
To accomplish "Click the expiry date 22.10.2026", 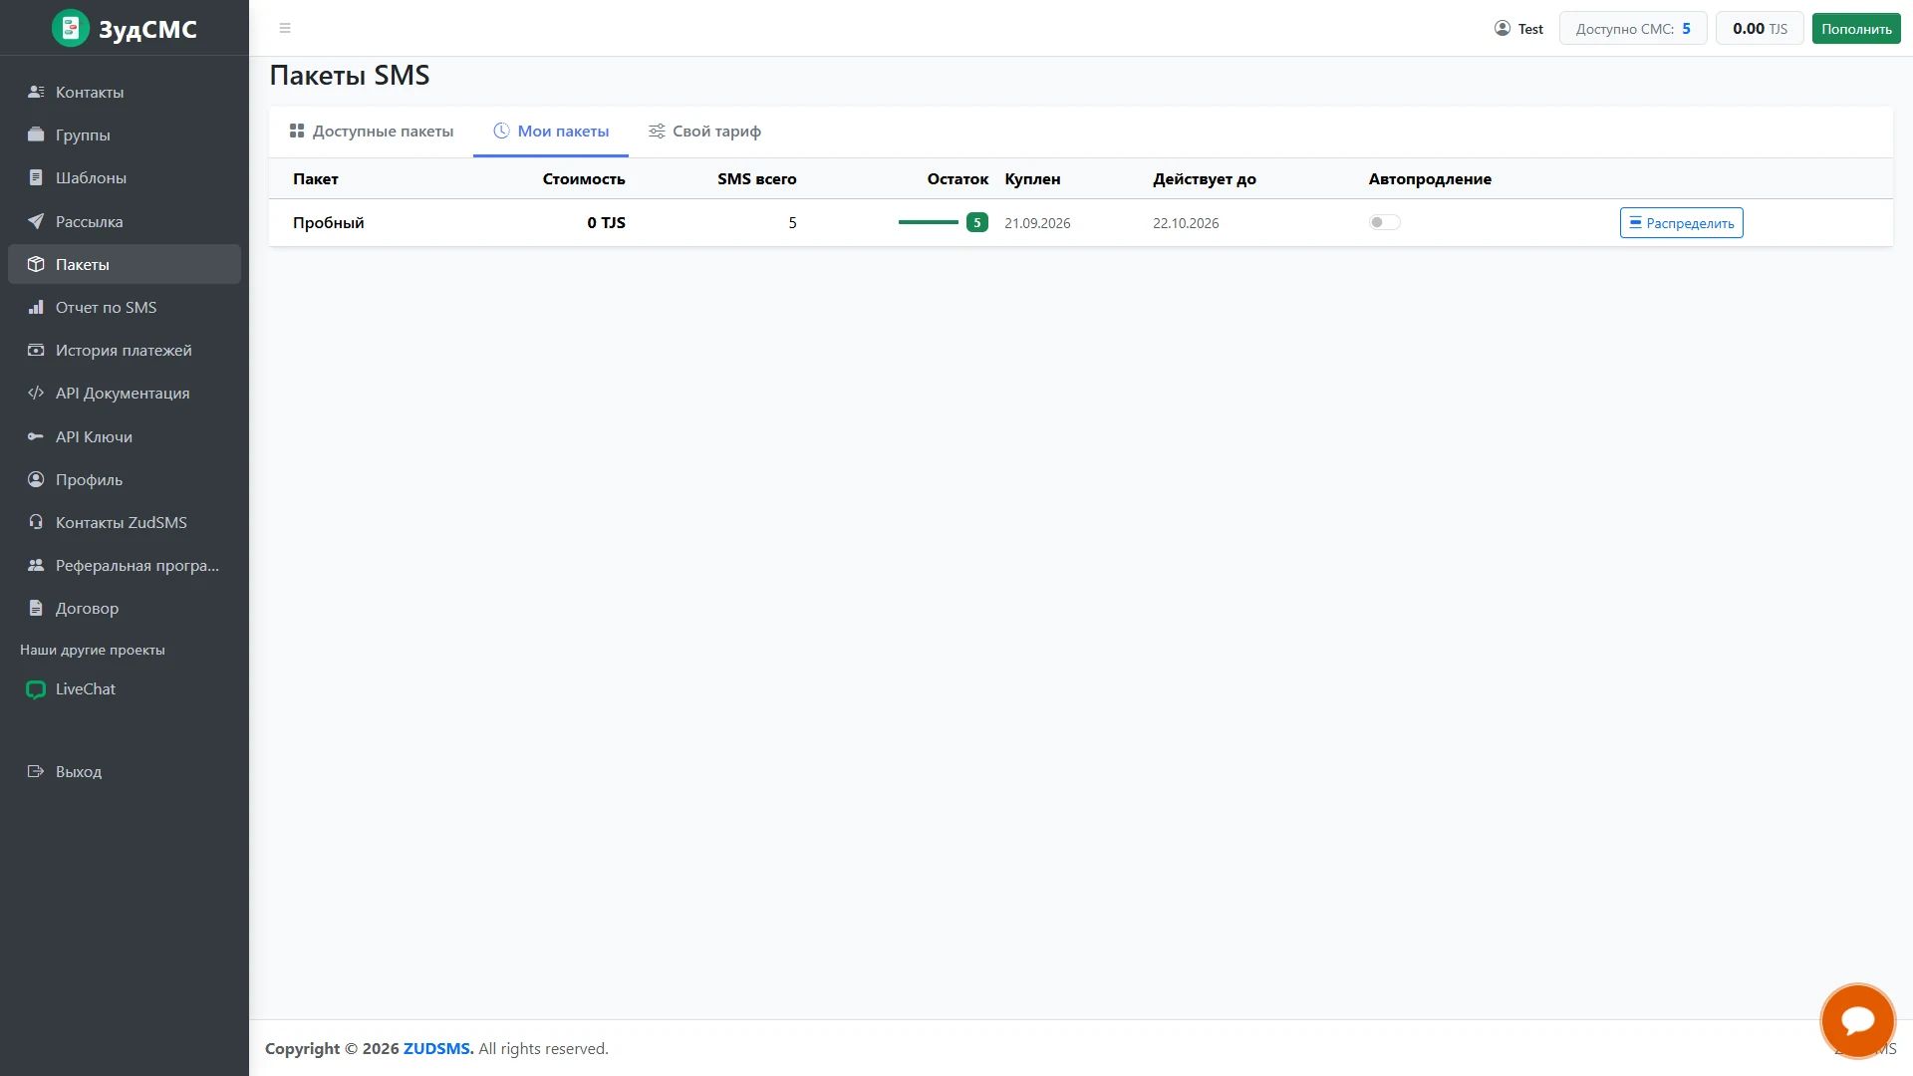I will tap(1186, 223).
